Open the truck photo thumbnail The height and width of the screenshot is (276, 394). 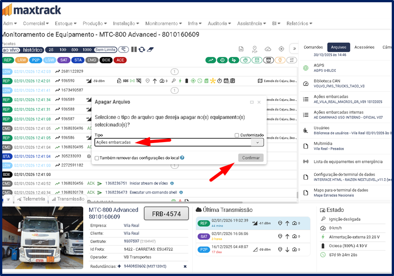coord(43,239)
